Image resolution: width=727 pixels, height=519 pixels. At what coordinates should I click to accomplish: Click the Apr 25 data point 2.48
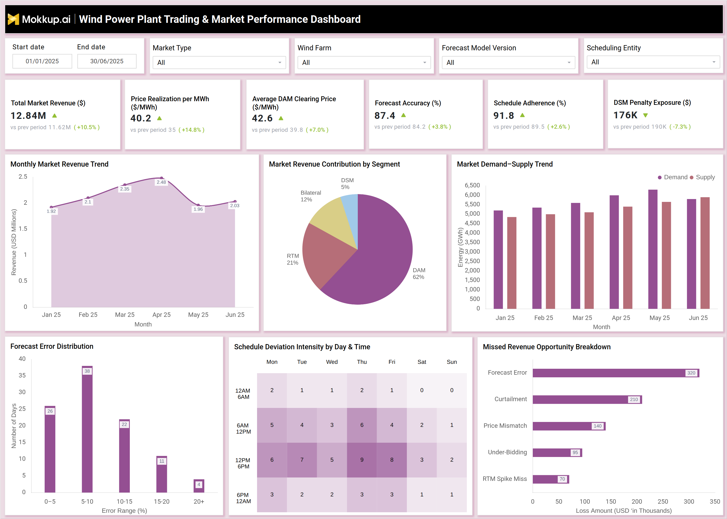pyautogui.click(x=161, y=178)
